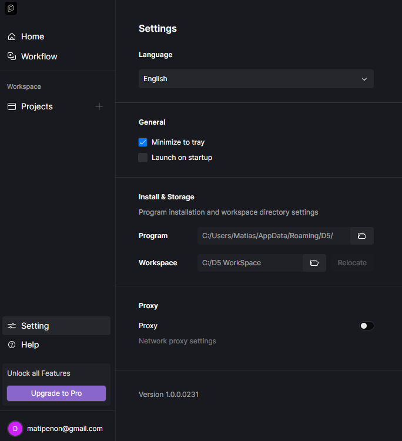Go to Workflow in the sidebar
This screenshot has height=441, width=402.
tap(39, 56)
